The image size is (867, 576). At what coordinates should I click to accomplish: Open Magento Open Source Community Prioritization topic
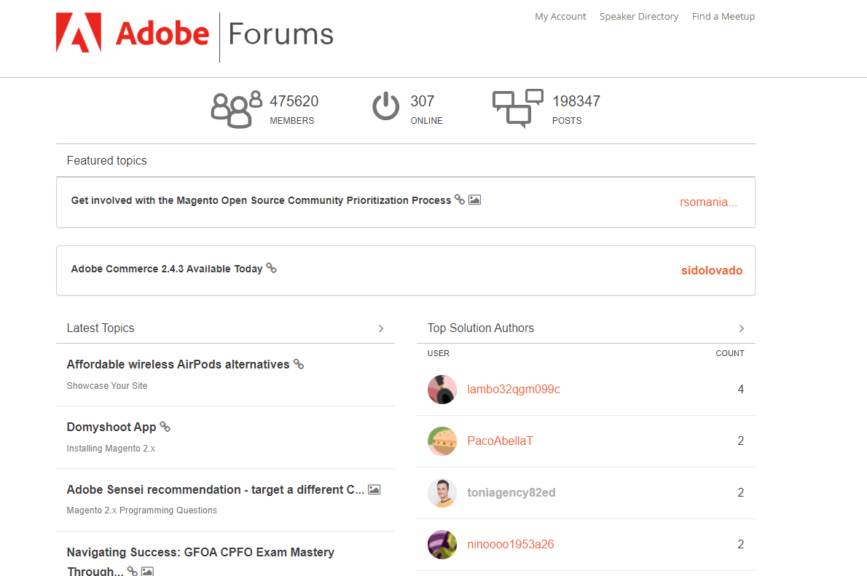pos(261,200)
